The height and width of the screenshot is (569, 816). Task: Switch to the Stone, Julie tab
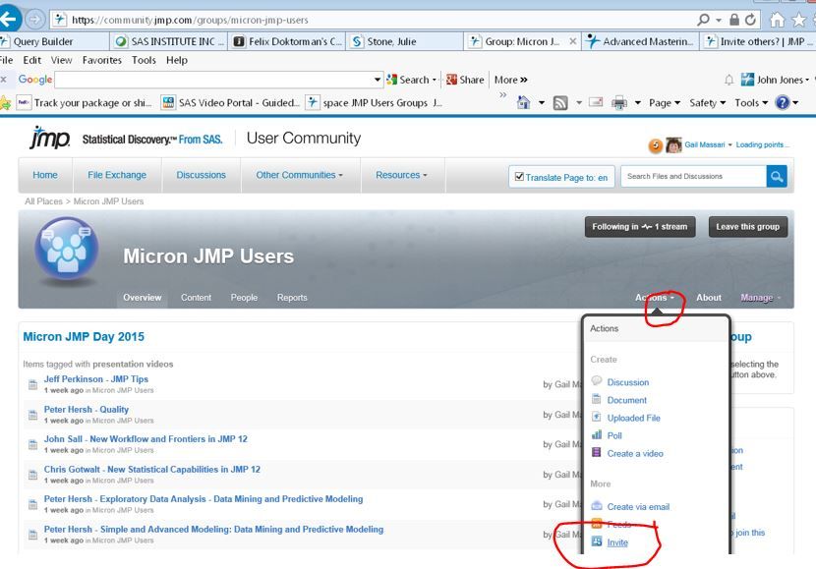click(x=404, y=41)
